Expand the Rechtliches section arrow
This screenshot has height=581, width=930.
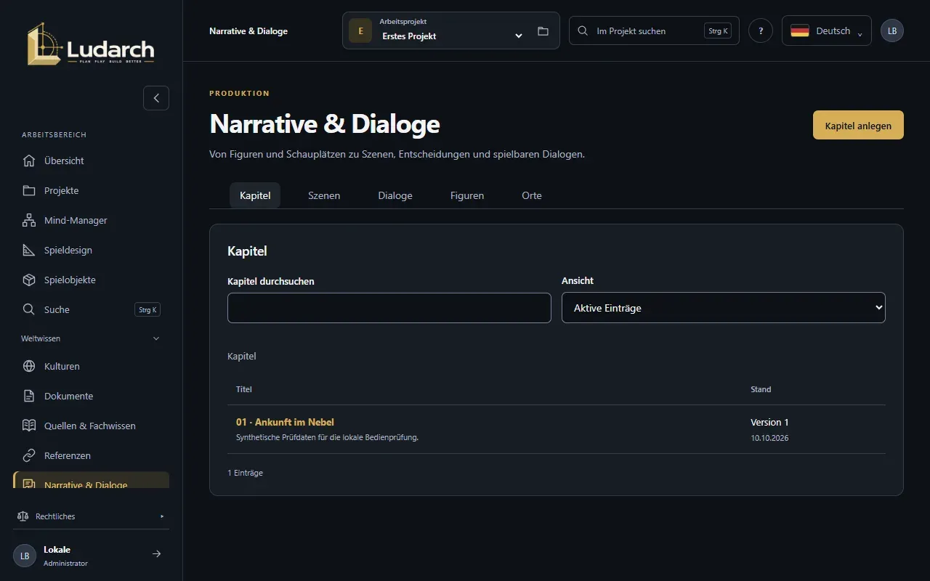162,516
